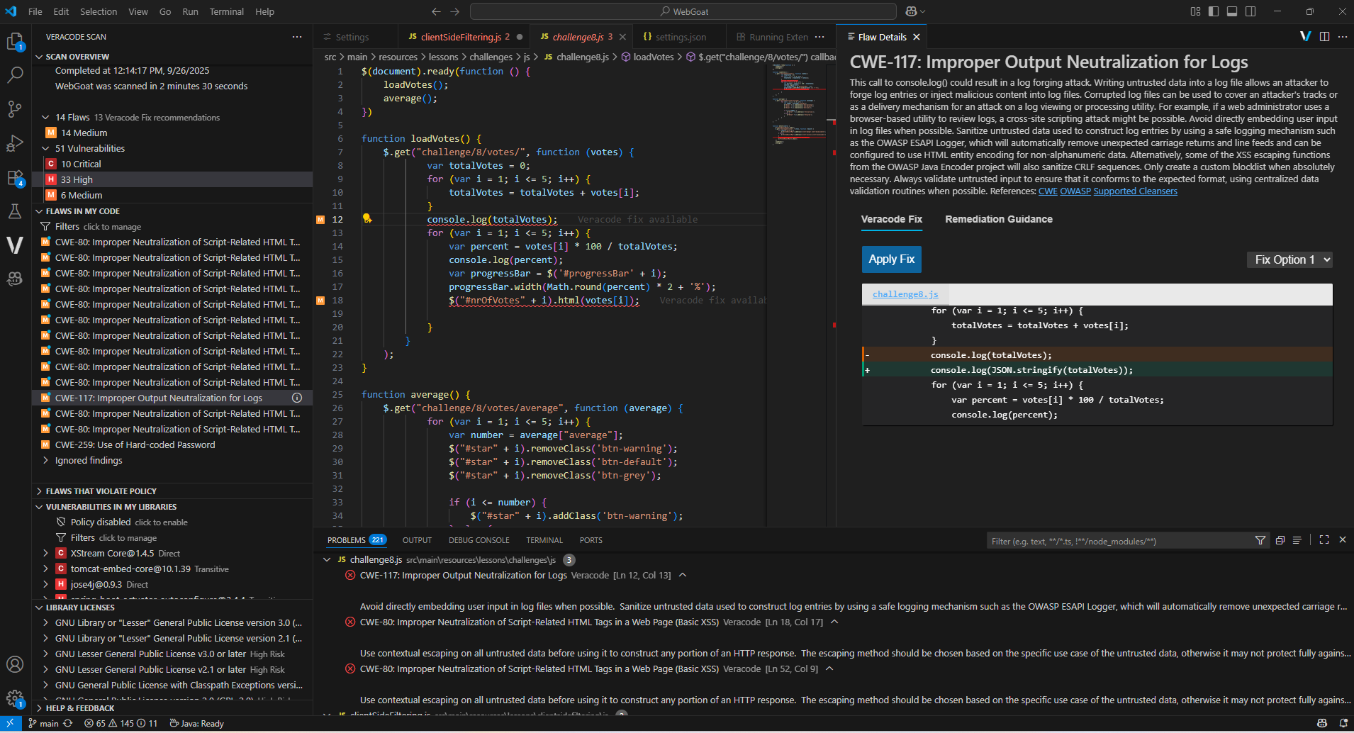The image size is (1354, 733).
Task: Open Source Control view in activity bar
Action: point(15,108)
